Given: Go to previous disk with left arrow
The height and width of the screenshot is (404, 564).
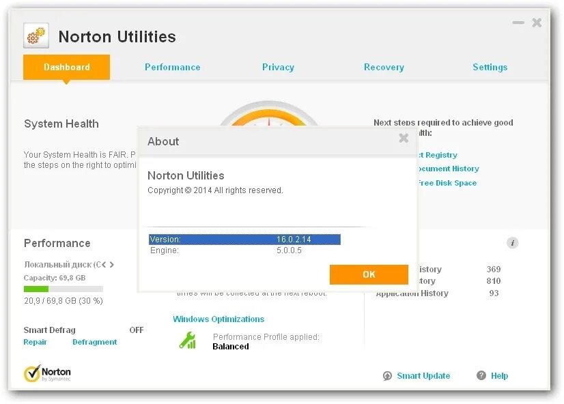Looking at the screenshot, I should click(x=104, y=264).
